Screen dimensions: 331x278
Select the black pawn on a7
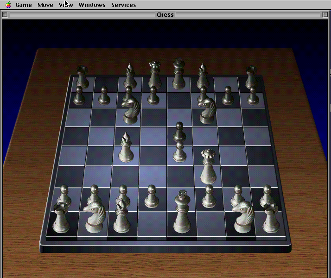(79, 95)
